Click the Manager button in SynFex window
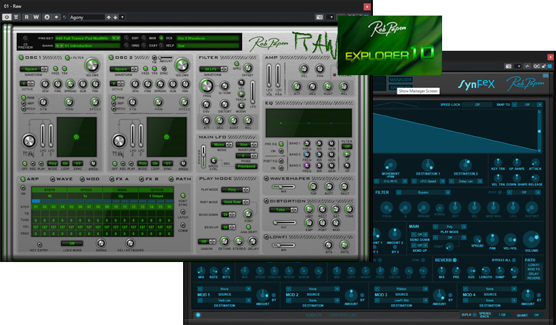 pyautogui.click(x=400, y=80)
